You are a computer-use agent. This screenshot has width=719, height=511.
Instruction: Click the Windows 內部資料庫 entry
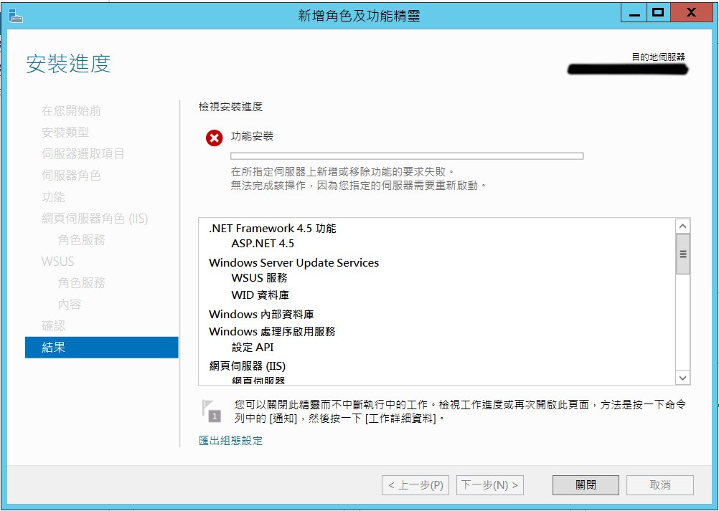[261, 315]
